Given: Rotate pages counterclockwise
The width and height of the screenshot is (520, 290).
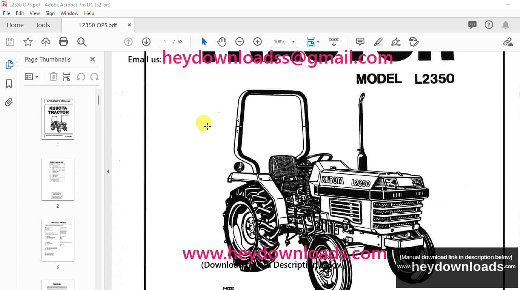Looking at the screenshot, I should click(81, 77).
